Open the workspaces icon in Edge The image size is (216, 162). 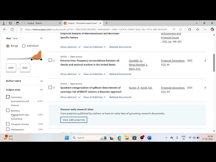coord(10,23)
